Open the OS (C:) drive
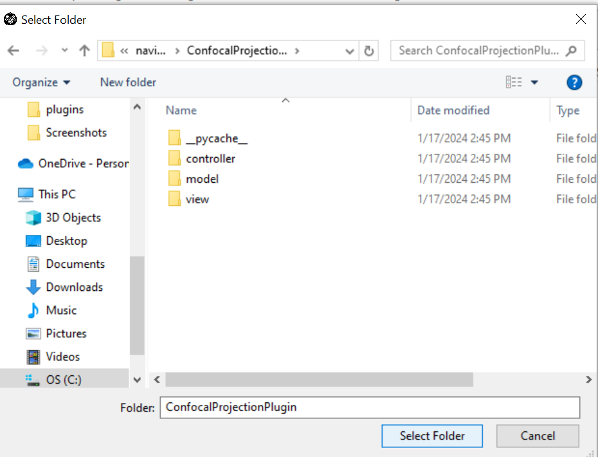 tap(63, 380)
